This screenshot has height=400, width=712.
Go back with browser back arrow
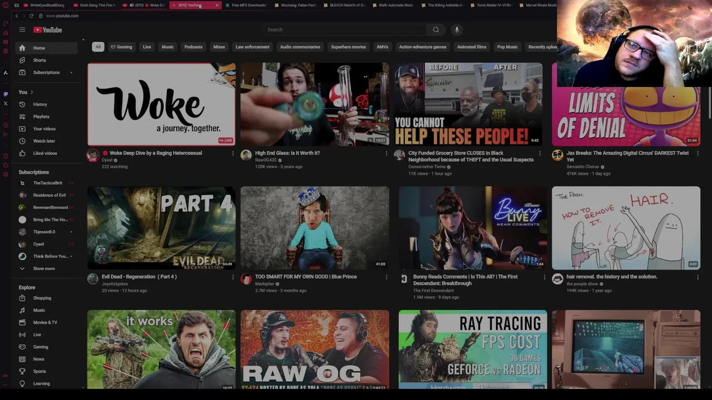click(x=16, y=16)
